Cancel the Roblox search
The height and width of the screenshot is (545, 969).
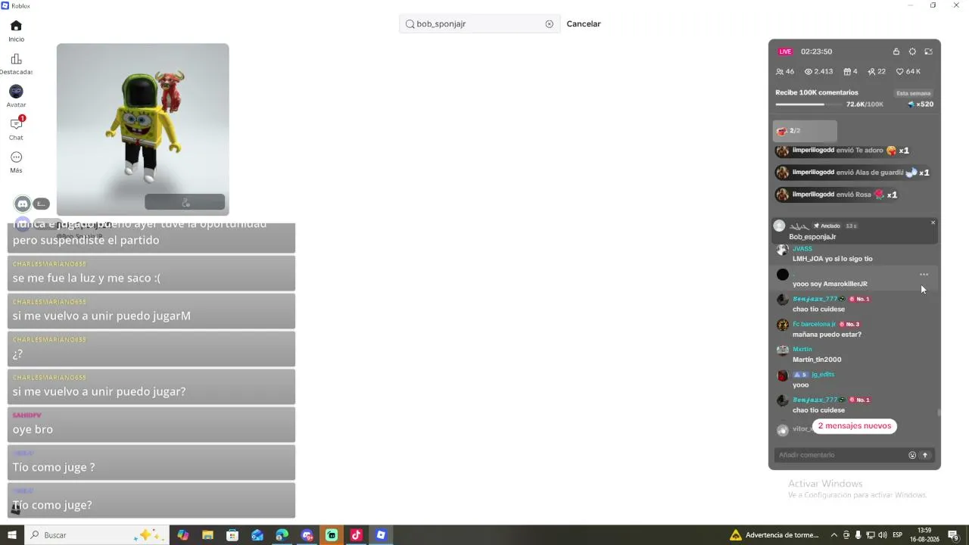584,24
